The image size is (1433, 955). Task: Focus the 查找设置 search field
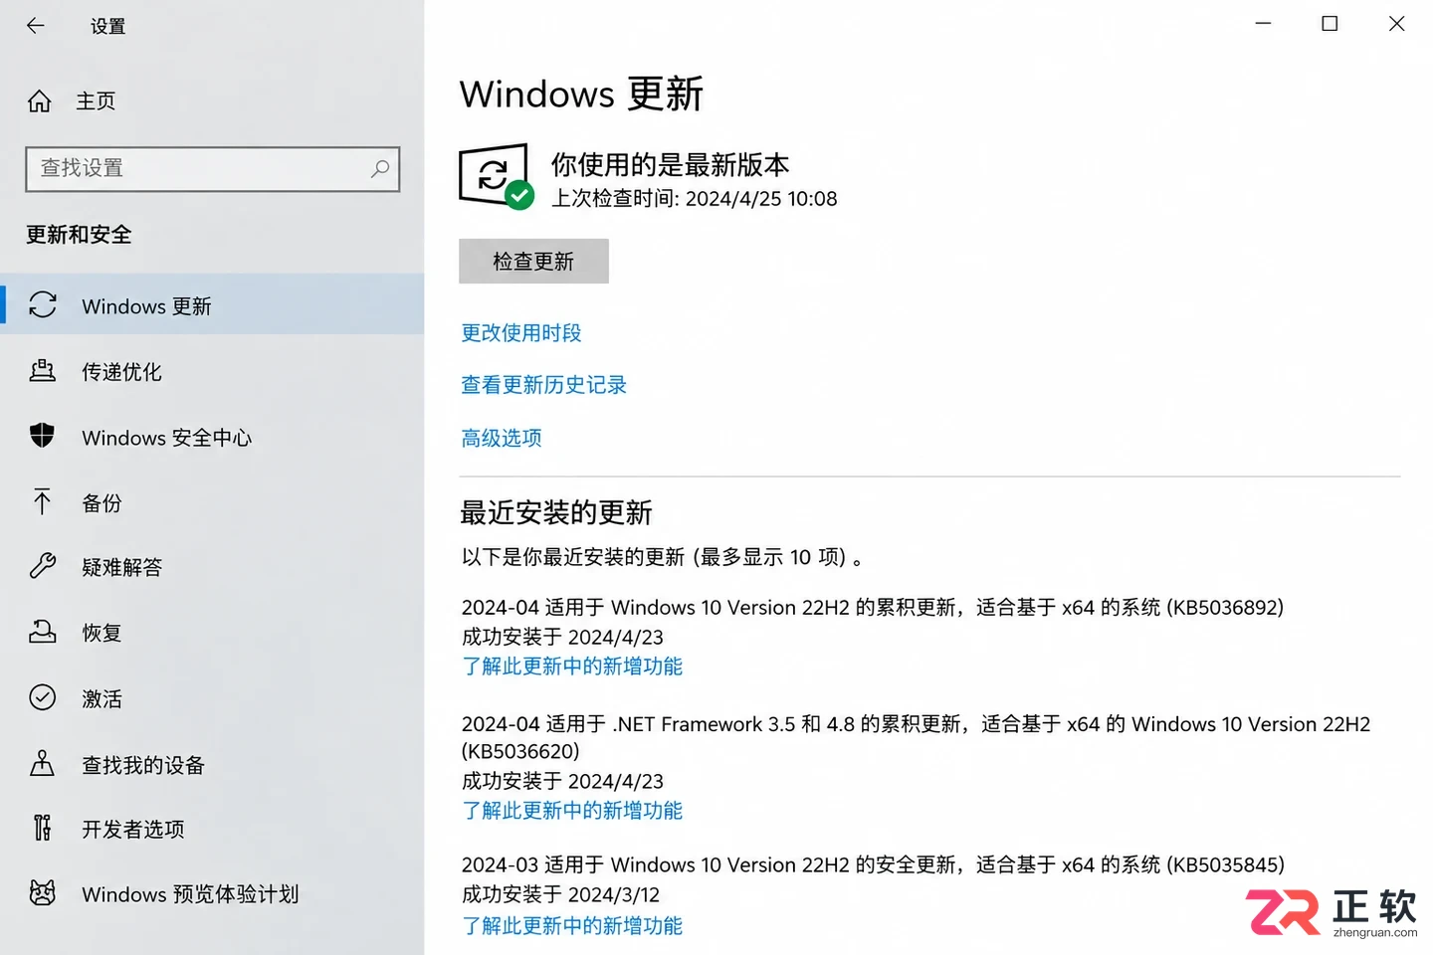pos(212,169)
